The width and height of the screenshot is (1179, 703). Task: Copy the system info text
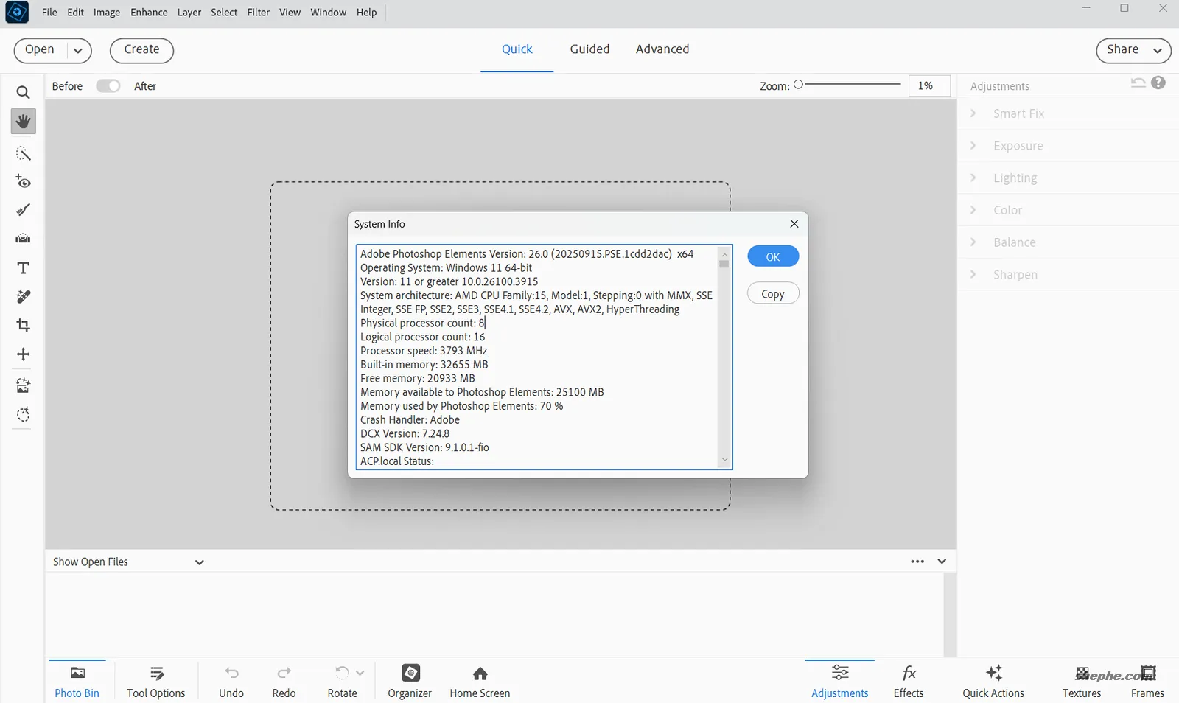pyautogui.click(x=772, y=293)
